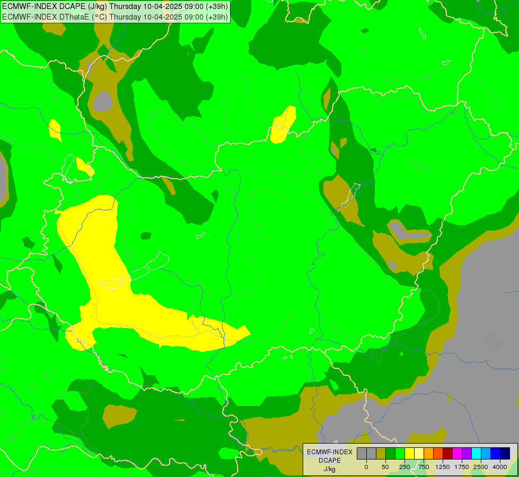The height and width of the screenshot is (477, 519).
Task: Select the magenta legend swatch before 1750
Action: (x=458, y=453)
